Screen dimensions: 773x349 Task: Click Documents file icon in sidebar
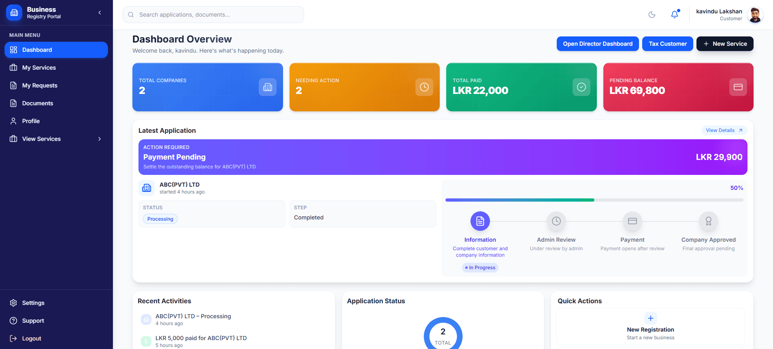point(13,103)
